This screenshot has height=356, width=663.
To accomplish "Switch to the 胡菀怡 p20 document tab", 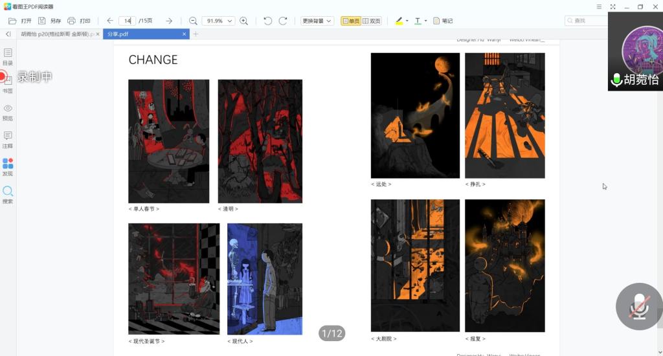I will pyautogui.click(x=57, y=34).
